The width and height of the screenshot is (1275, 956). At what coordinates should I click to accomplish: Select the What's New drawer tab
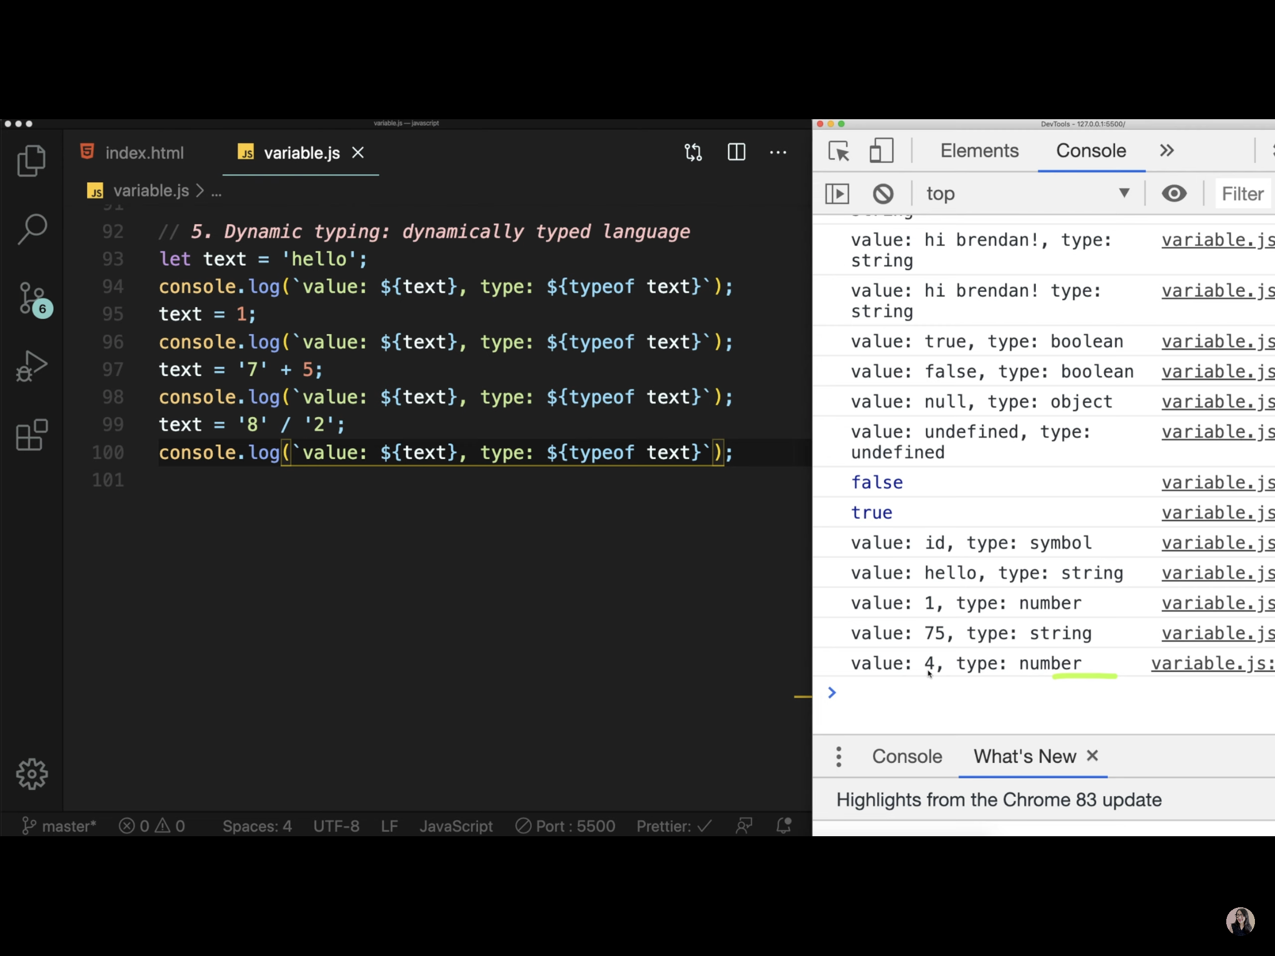click(1024, 756)
